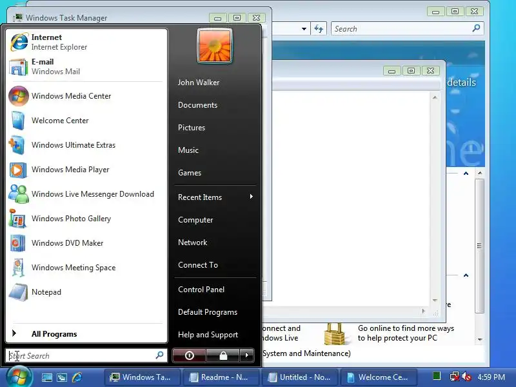The height and width of the screenshot is (387, 516).
Task: Click the refresh button beside address bar
Action: (x=319, y=28)
